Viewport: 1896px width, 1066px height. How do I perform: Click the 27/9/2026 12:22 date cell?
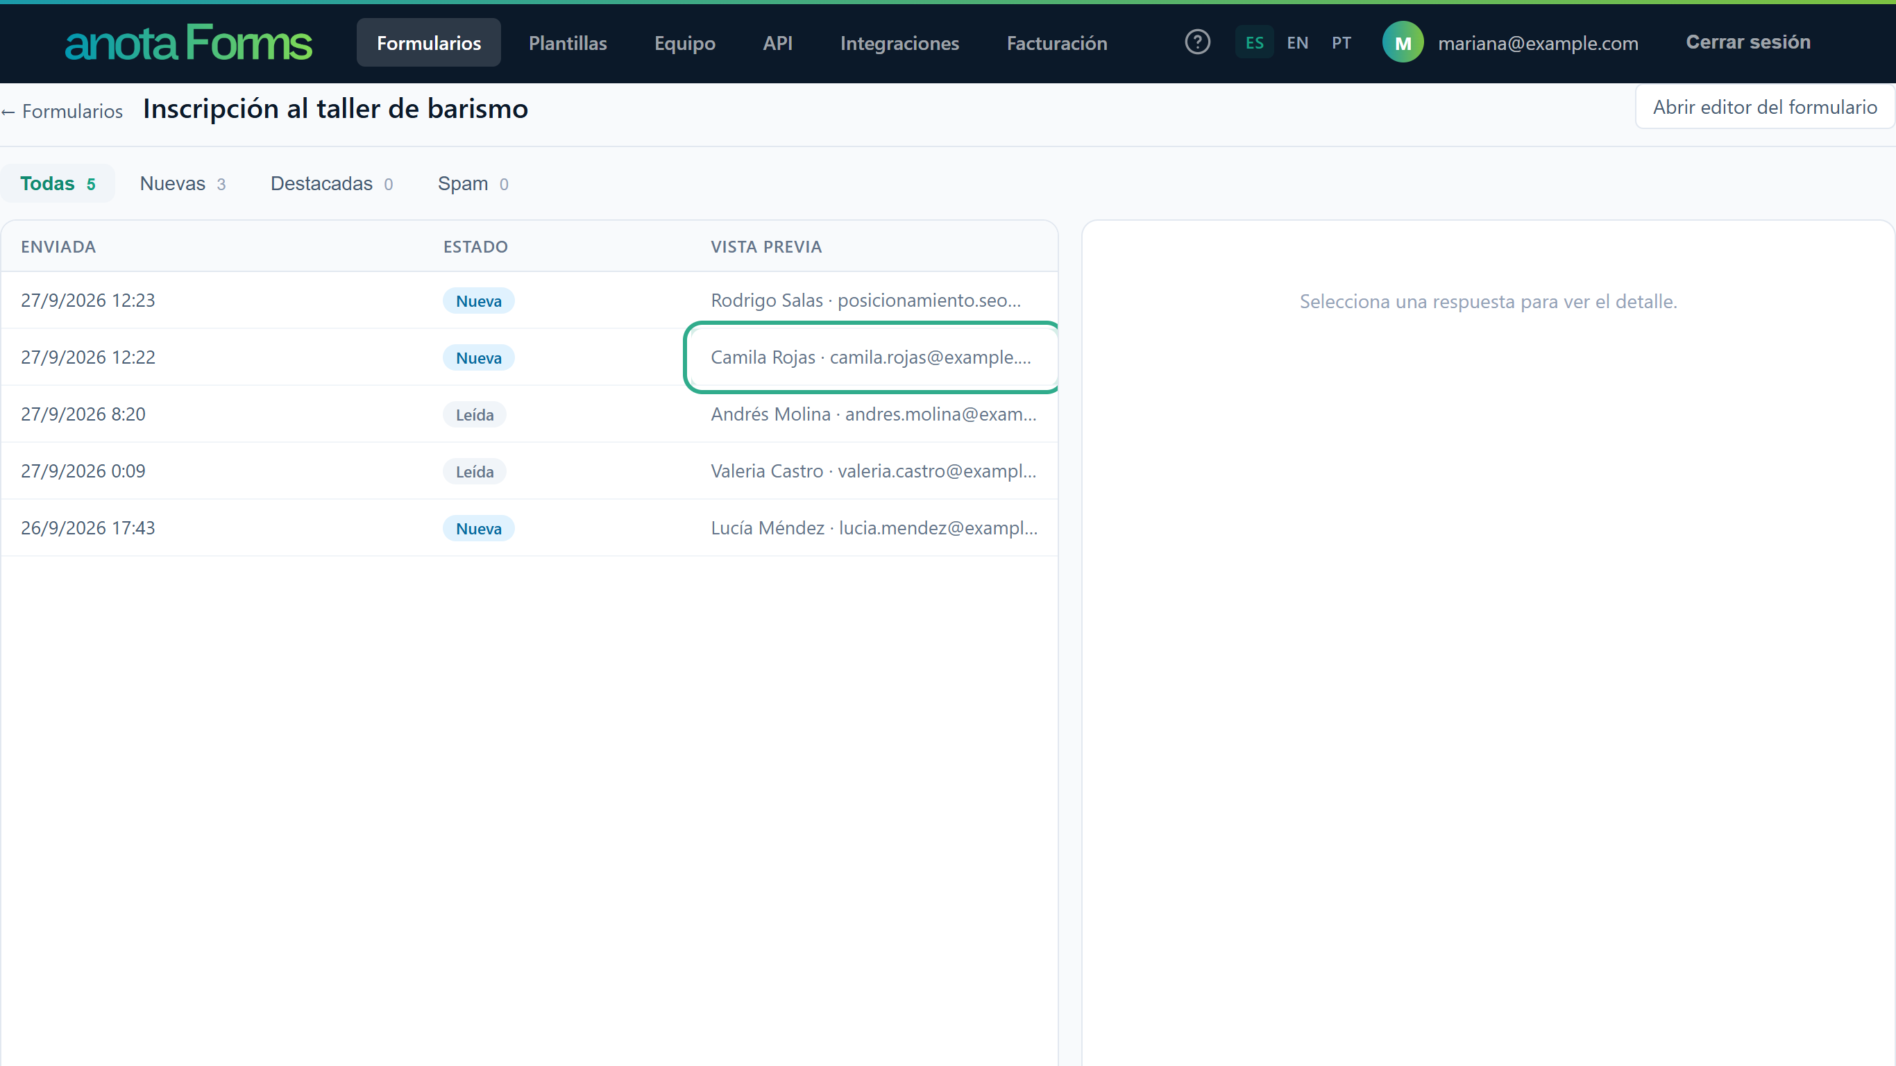click(87, 357)
